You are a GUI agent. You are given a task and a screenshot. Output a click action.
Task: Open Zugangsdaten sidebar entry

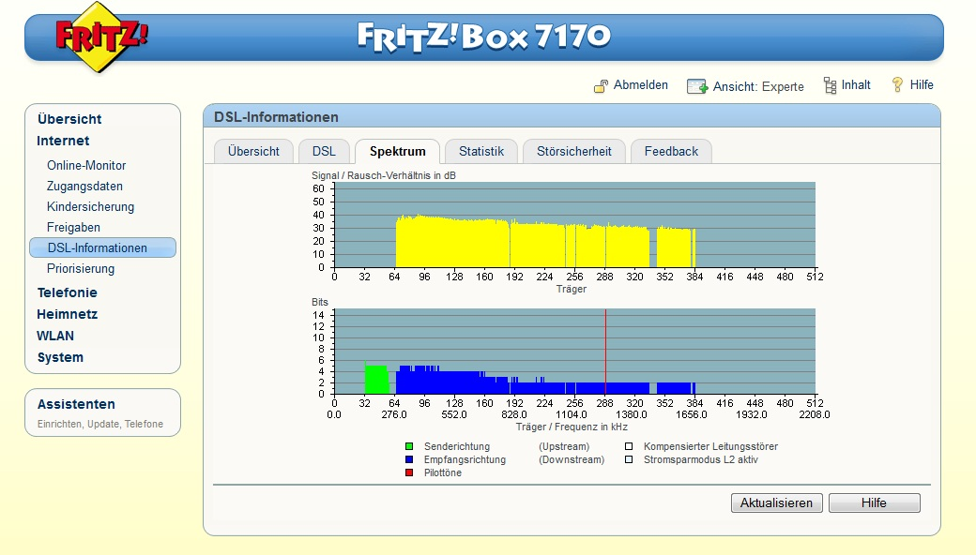pyautogui.click(x=84, y=186)
